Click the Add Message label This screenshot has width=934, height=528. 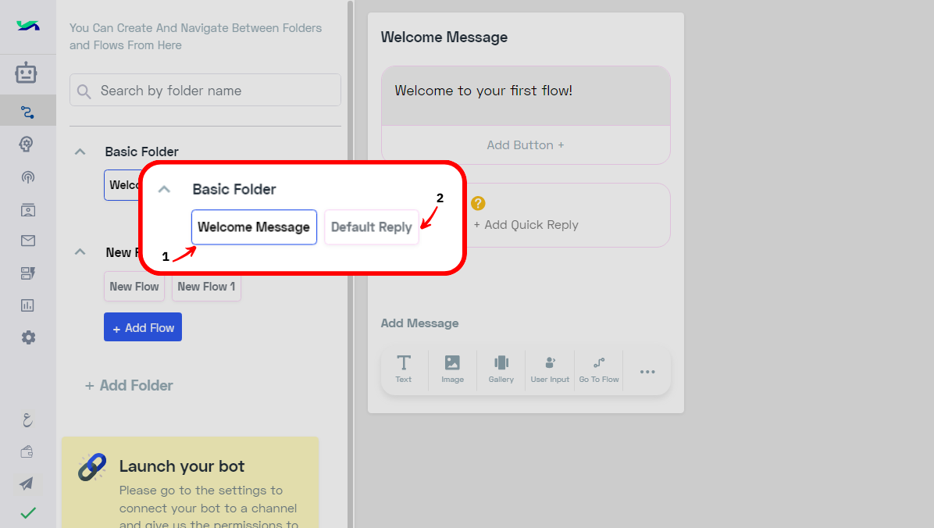[419, 323]
